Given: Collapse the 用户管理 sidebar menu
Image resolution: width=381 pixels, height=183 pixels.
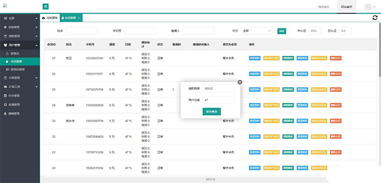Looking at the screenshot, I should tap(20, 45).
